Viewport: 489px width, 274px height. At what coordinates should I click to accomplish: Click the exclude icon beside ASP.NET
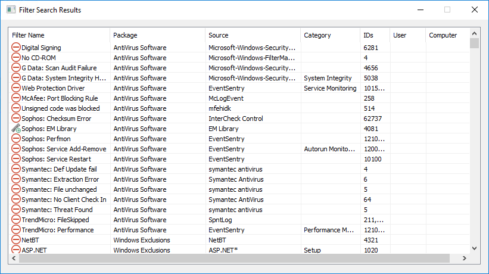16,250
